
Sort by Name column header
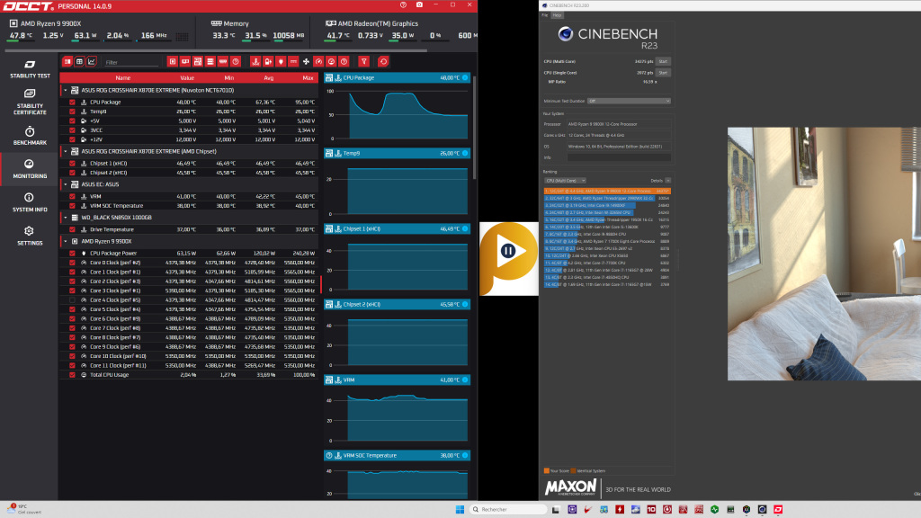(x=122, y=77)
